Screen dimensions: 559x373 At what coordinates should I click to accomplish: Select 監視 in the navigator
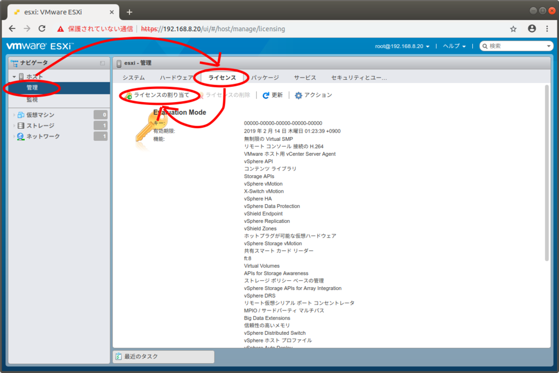[32, 100]
